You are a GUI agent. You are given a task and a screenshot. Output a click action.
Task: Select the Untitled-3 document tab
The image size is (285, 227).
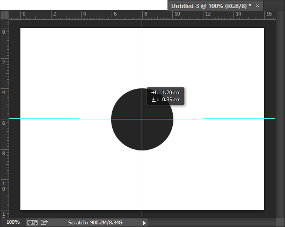215,5
